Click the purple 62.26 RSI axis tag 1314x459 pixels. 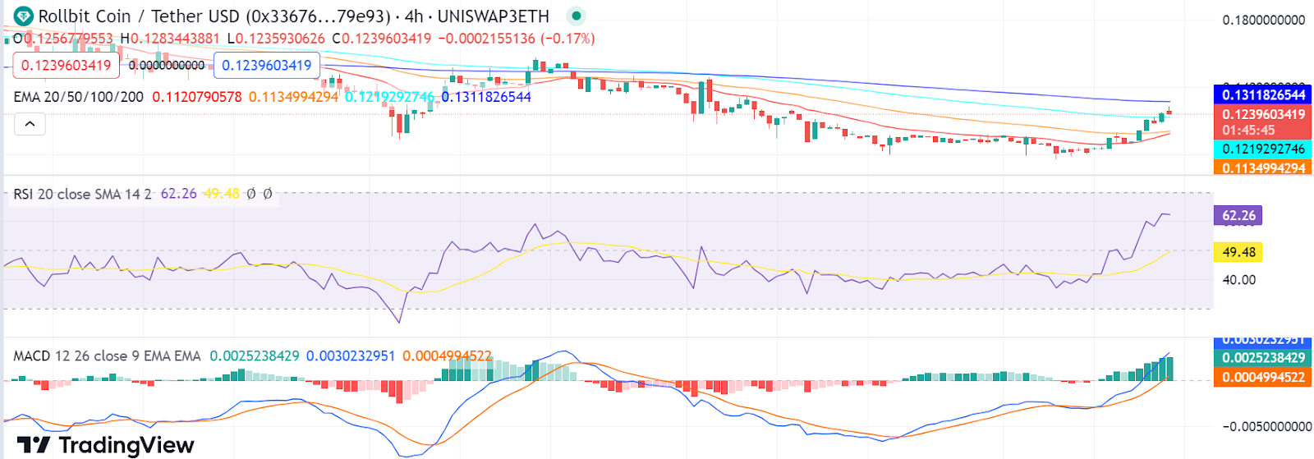1238,216
